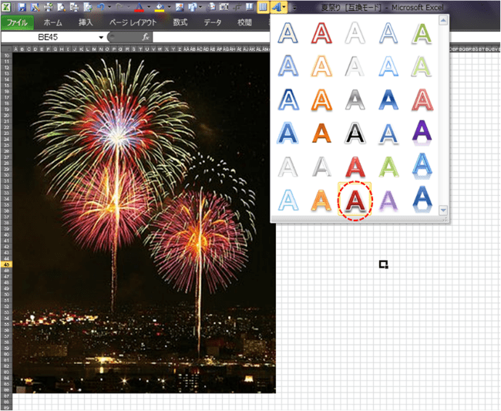Click the Save icon in the quick access toolbar

click(22, 7)
